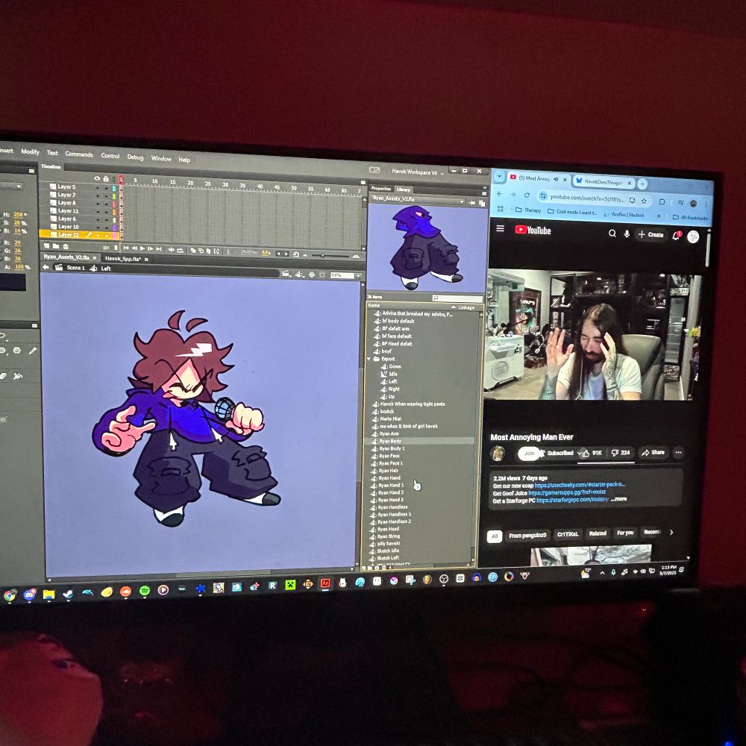Open the YouTube notifications bell

[676, 236]
